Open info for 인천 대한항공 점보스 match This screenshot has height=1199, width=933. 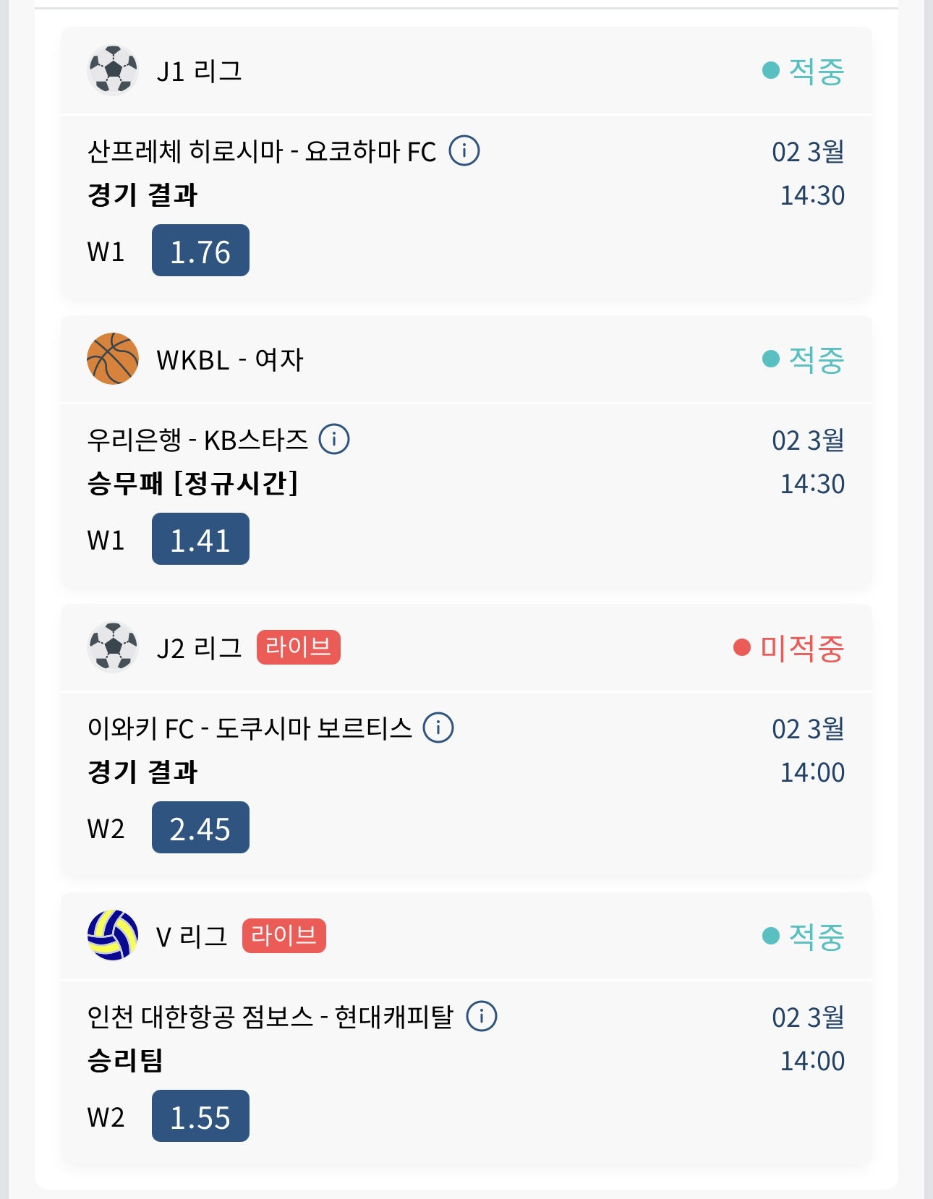482,1016
